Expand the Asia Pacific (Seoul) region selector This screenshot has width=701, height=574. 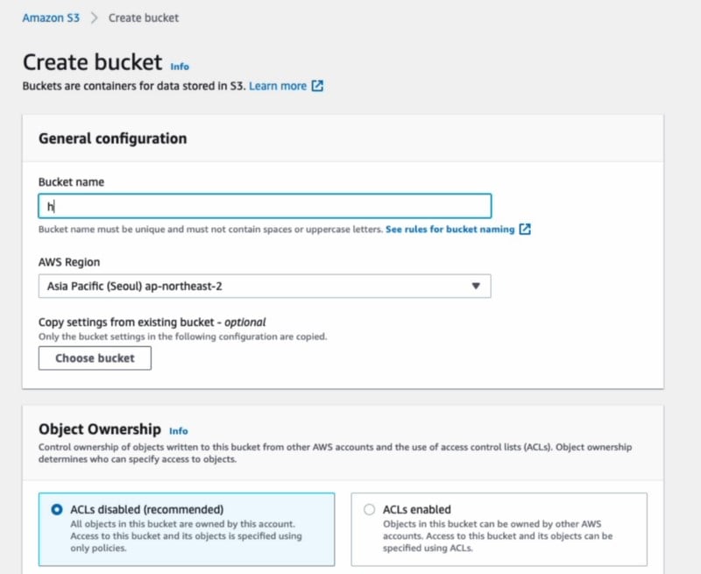(265, 286)
